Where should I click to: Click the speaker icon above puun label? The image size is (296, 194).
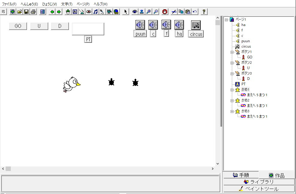click(x=140, y=25)
